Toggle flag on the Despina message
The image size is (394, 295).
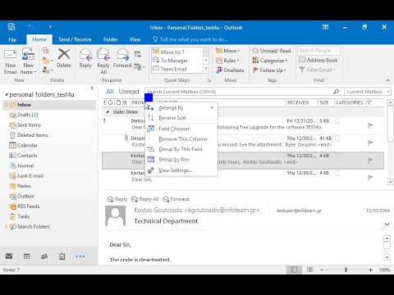(370, 143)
